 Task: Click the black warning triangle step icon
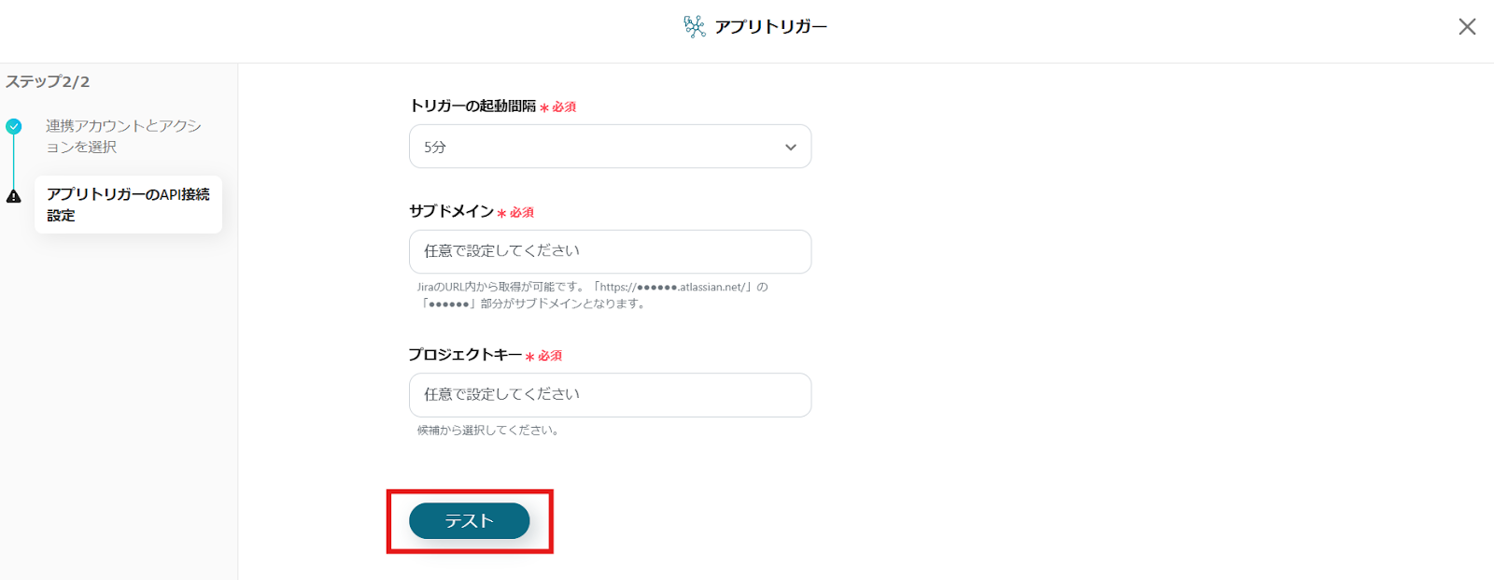[14, 196]
